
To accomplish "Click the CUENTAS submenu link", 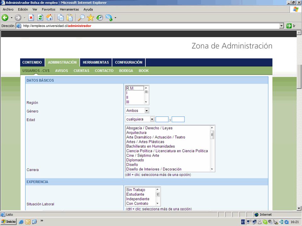I will tap(81, 71).
